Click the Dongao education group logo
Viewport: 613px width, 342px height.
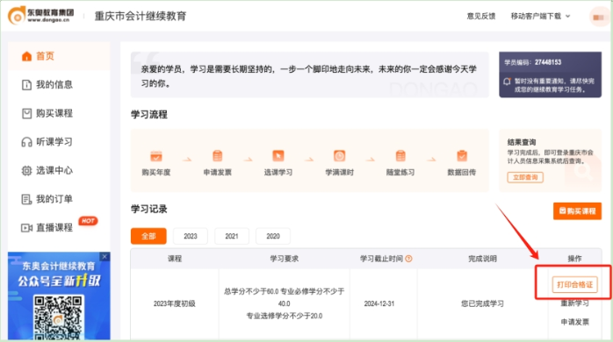click(40, 15)
